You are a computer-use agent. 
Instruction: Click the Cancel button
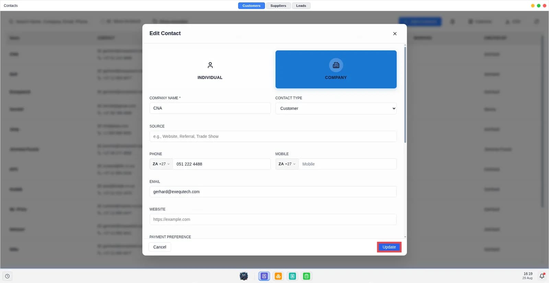tap(160, 247)
